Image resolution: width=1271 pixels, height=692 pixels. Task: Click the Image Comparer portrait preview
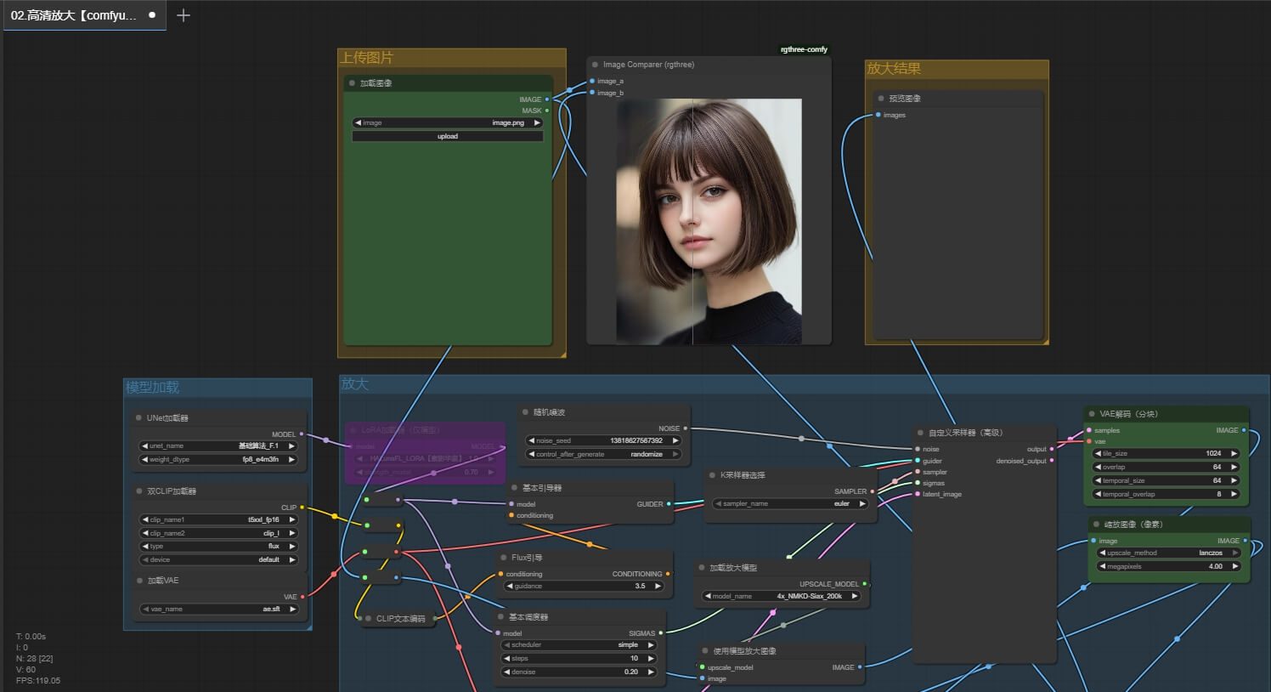coord(709,221)
